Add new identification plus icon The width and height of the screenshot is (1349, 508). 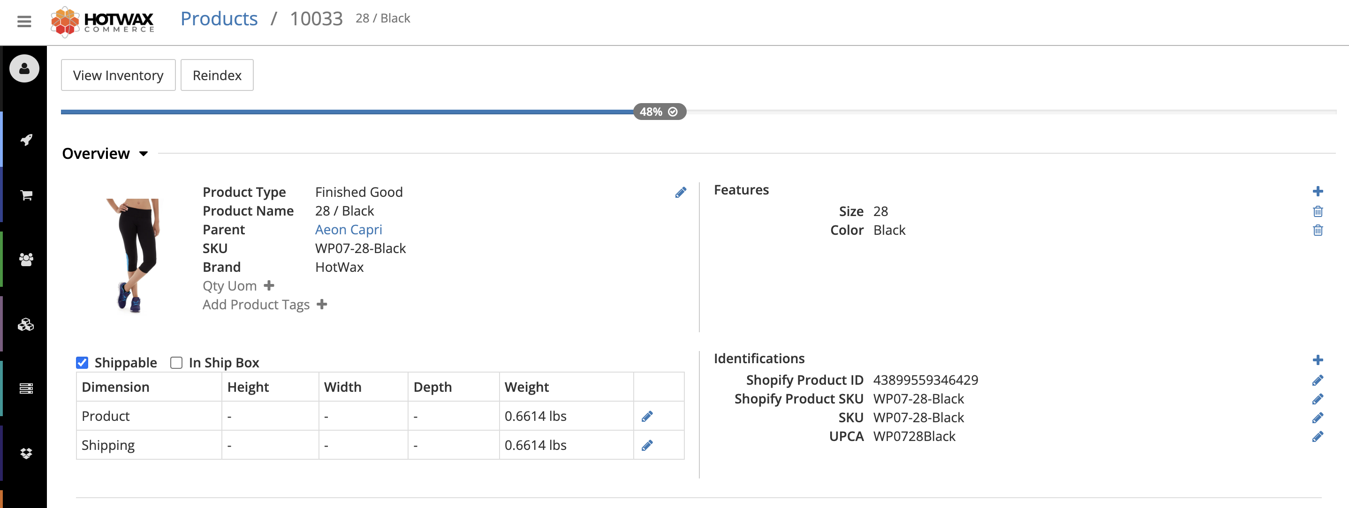pos(1318,360)
